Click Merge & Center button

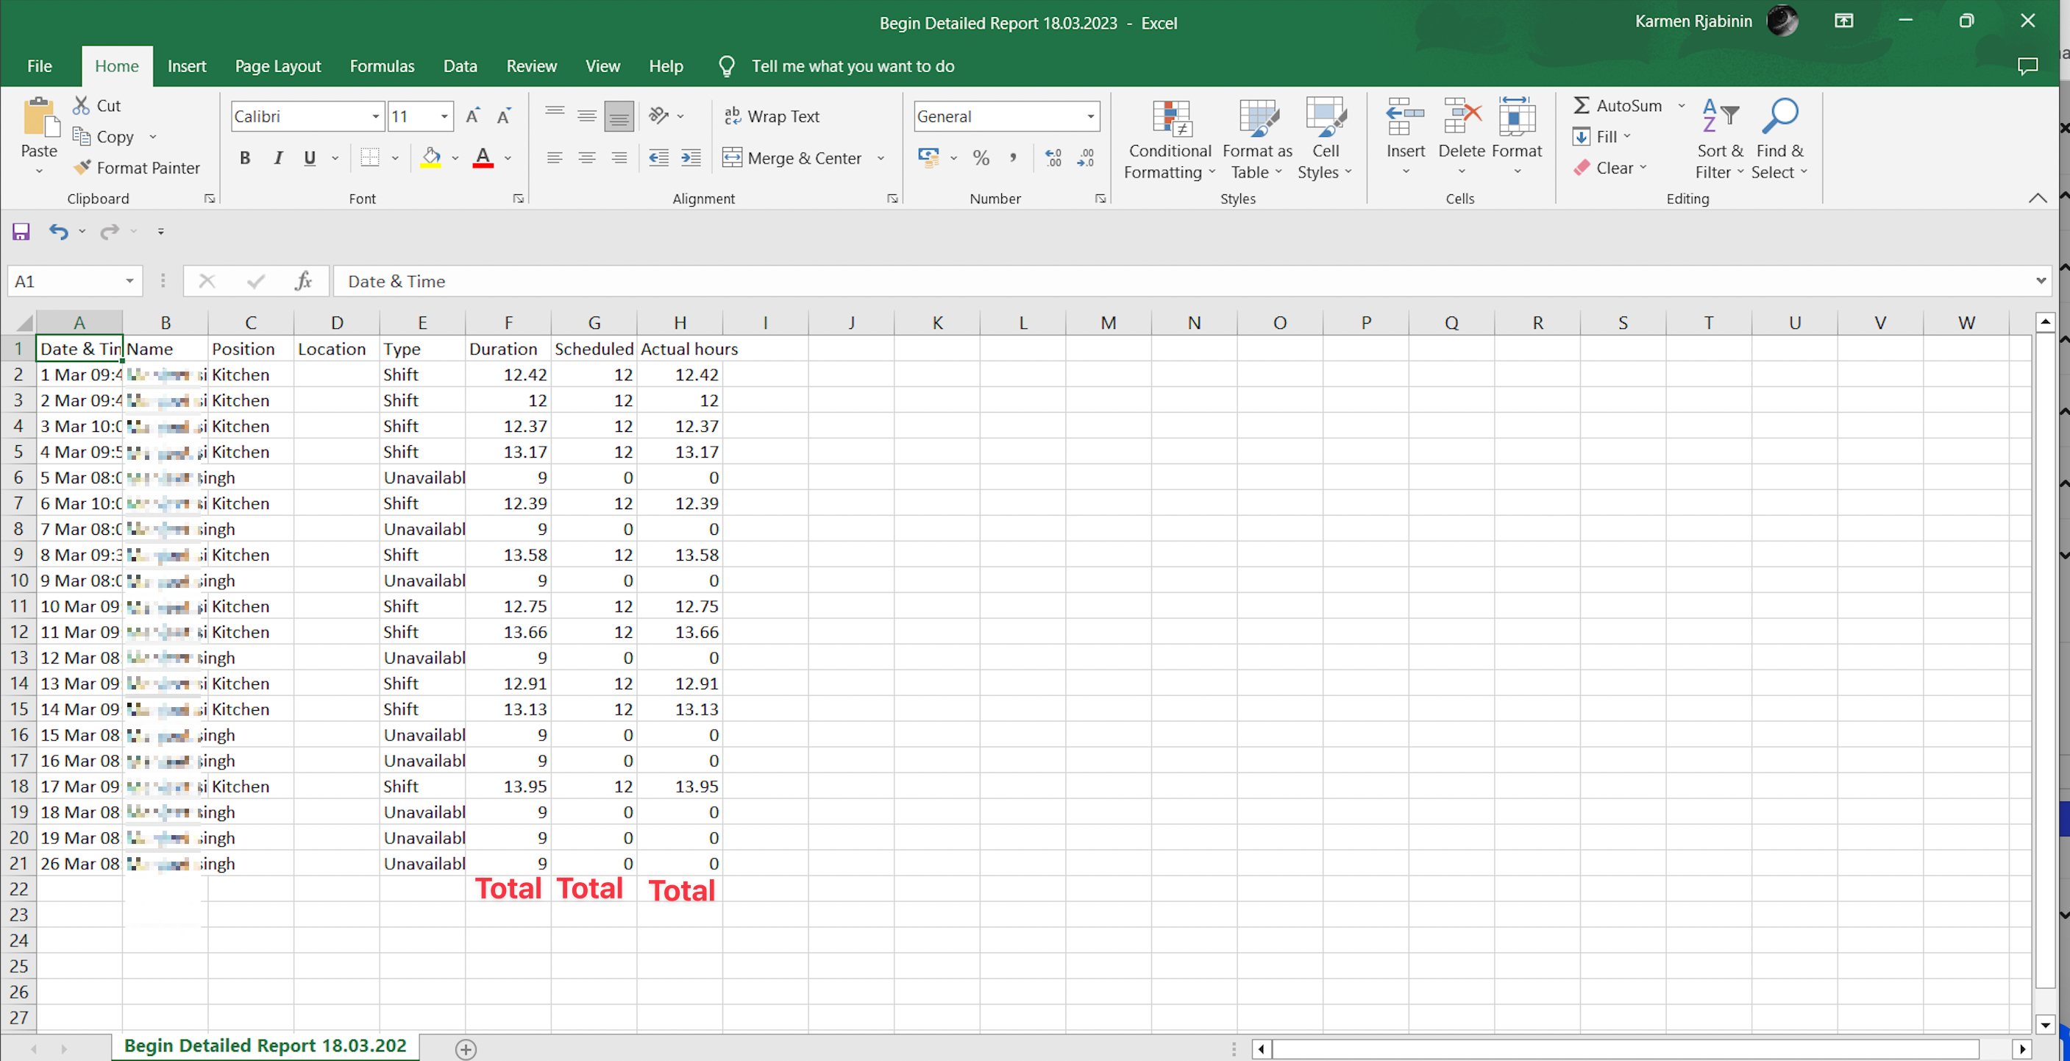click(793, 158)
